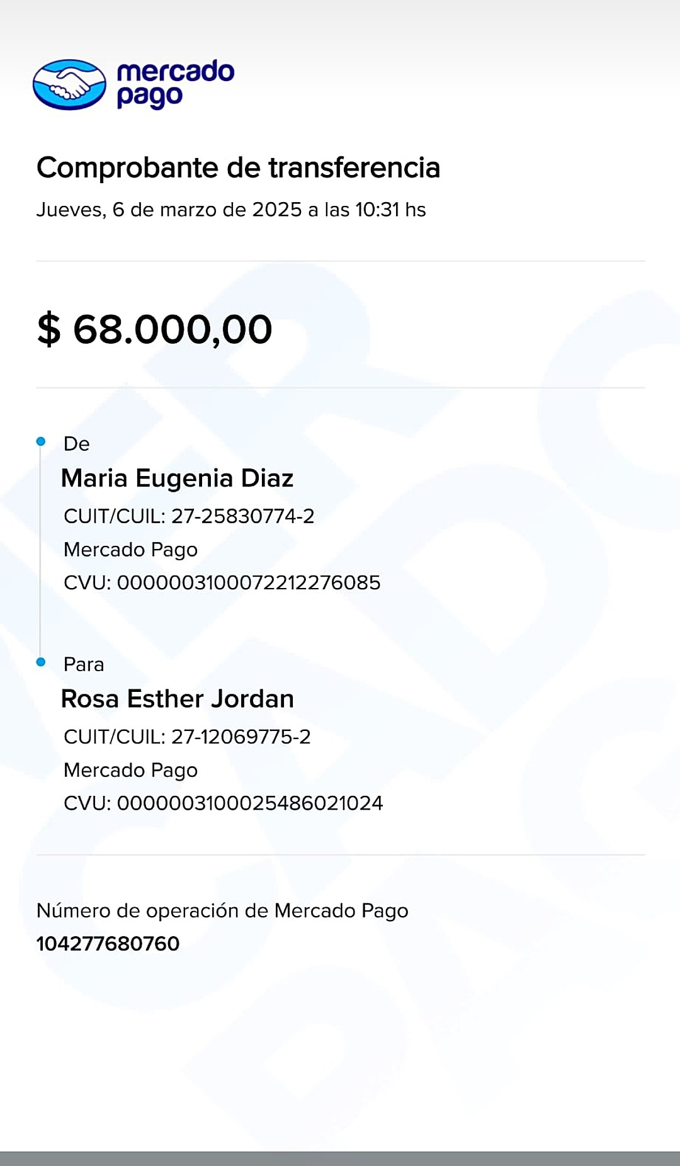680x1166 pixels.
Task: Click the recipient CUIT/CUIL 27-12069775-2
Action: pyautogui.click(x=187, y=737)
